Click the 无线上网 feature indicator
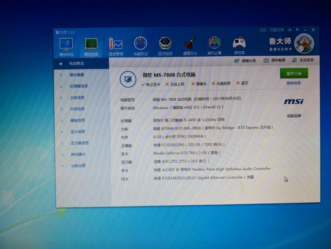Image resolution: width=331 pixels, height=249 pixels. (x=175, y=84)
